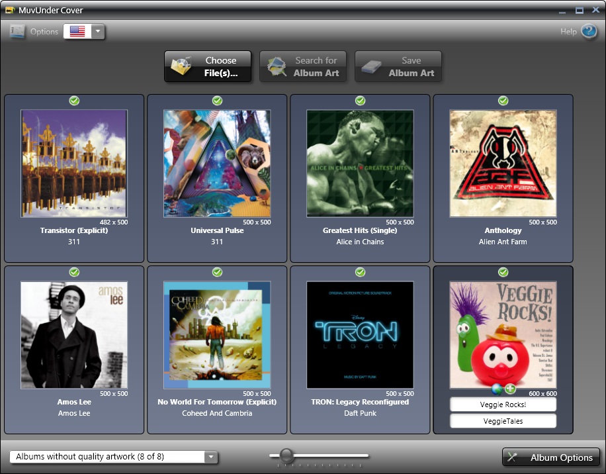Screen dimensions: 606x474
Task: Toggle the green checkmark above Transistor album
Action: pyautogui.click(x=74, y=101)
